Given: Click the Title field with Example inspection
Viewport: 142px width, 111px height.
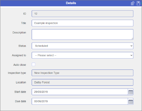Looking at the screenshot, I should [x=82, y=23].
